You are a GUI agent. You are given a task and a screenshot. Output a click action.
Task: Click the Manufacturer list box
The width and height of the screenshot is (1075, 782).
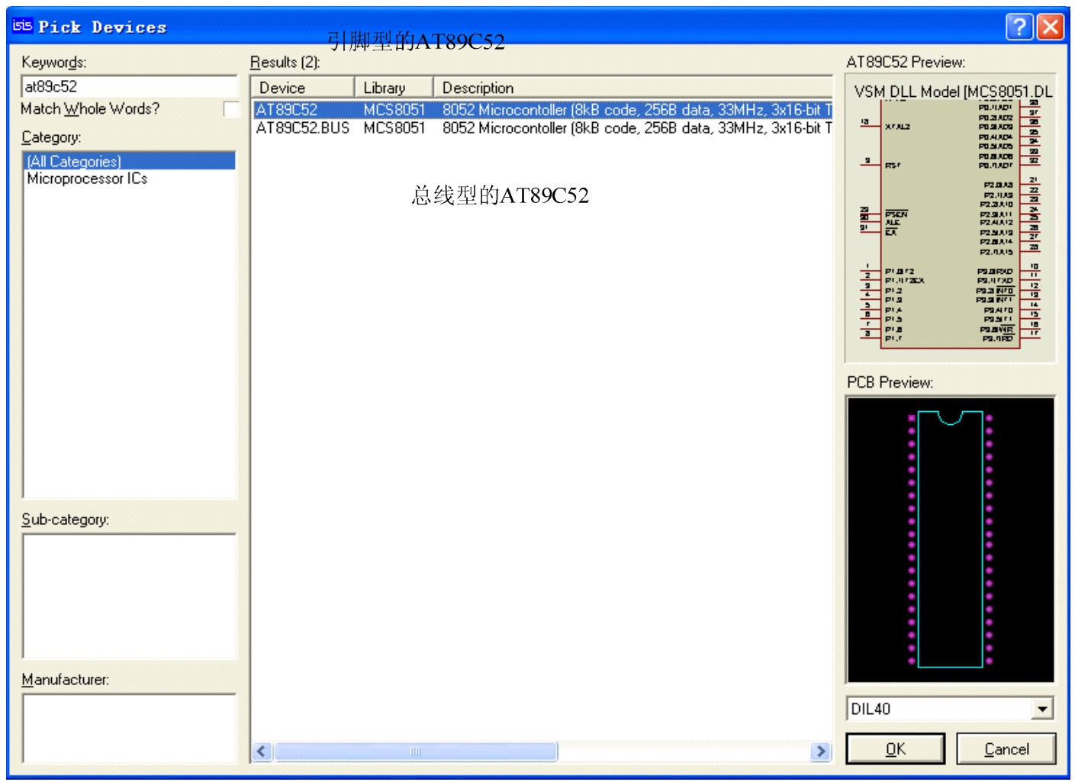[x=130, y=729]
